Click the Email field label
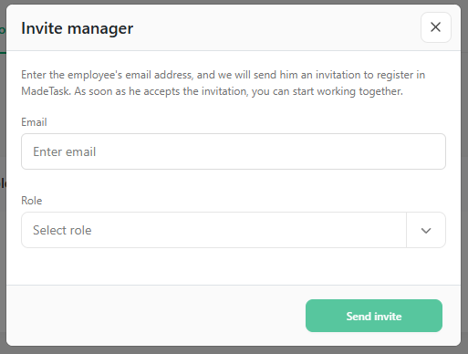 (34, 122)
